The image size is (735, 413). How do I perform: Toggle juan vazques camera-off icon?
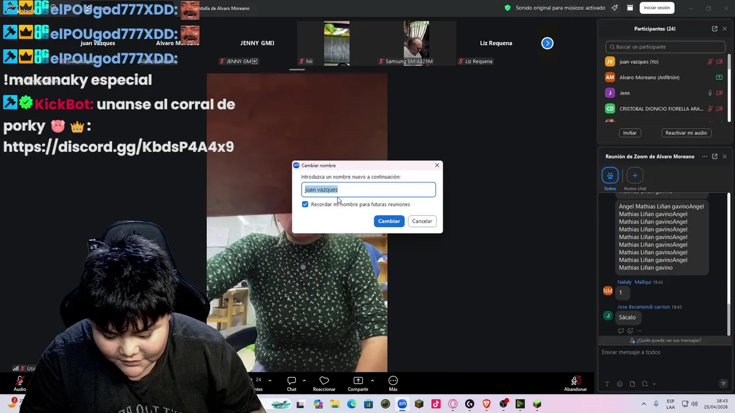(719, 62)
